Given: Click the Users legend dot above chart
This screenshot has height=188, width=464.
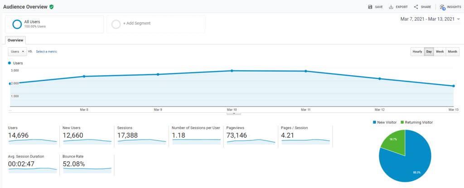Looking at the screenshot, I should 10,63.
